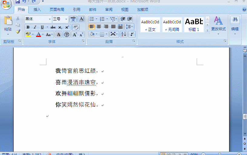Set align text left
This screenshot has width=247, height=155.
pos(92,27)
